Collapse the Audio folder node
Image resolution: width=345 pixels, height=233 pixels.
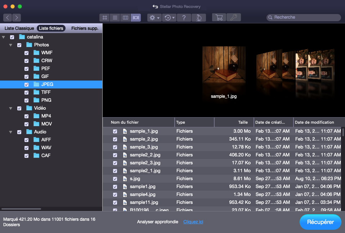tap(10, 132)
